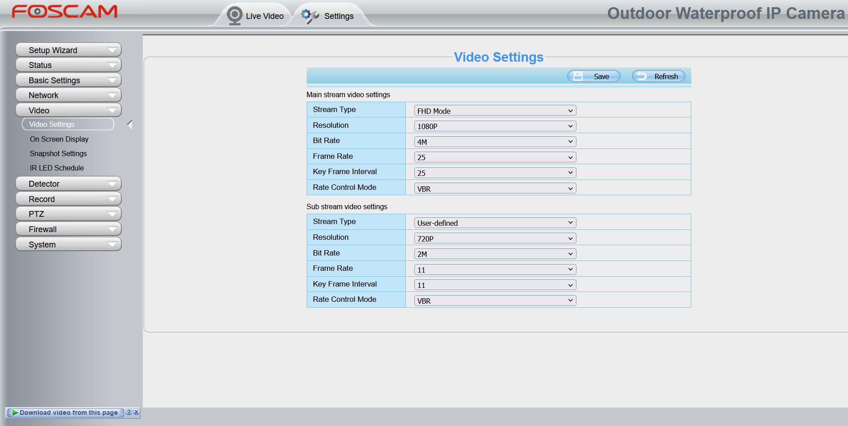Open sub stream Bit Rate 2M dropdown

(495, 254)
